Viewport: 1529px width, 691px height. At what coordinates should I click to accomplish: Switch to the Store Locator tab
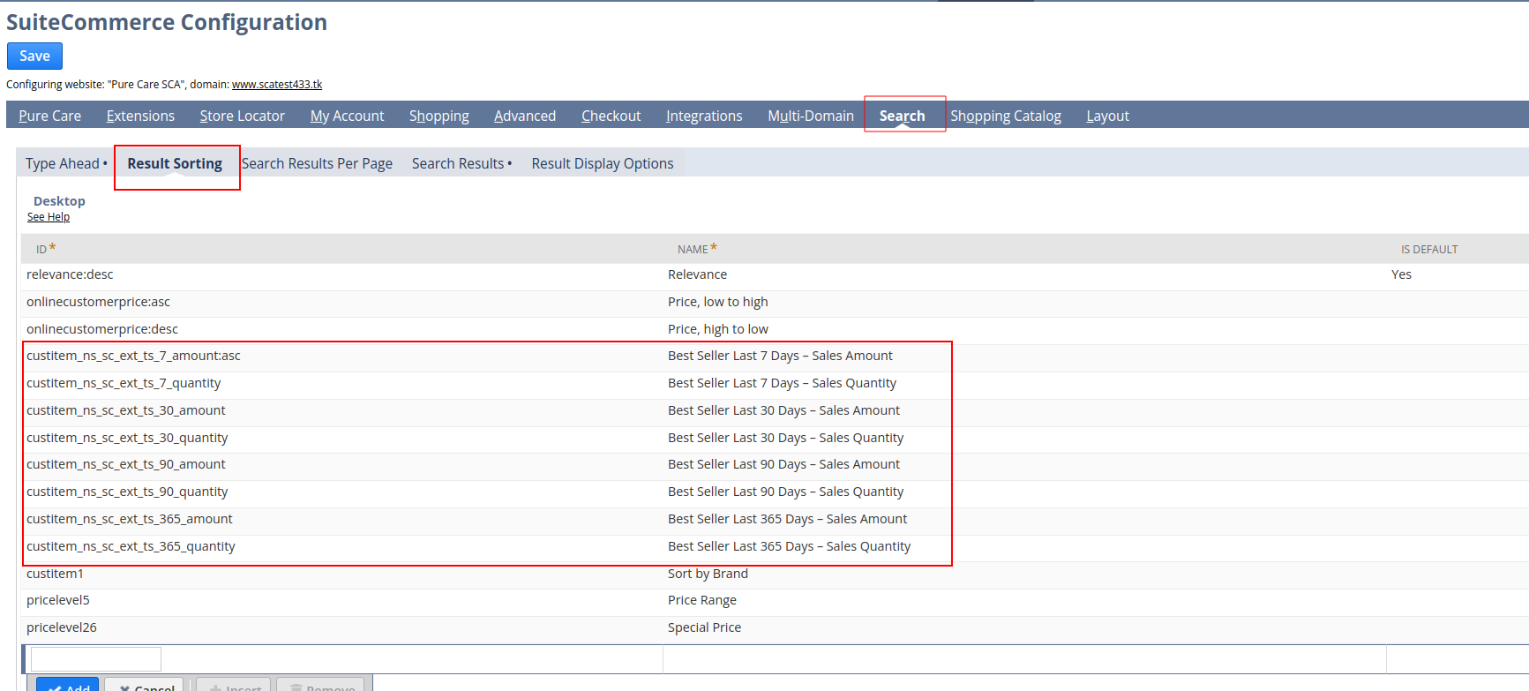click(242, 116)
